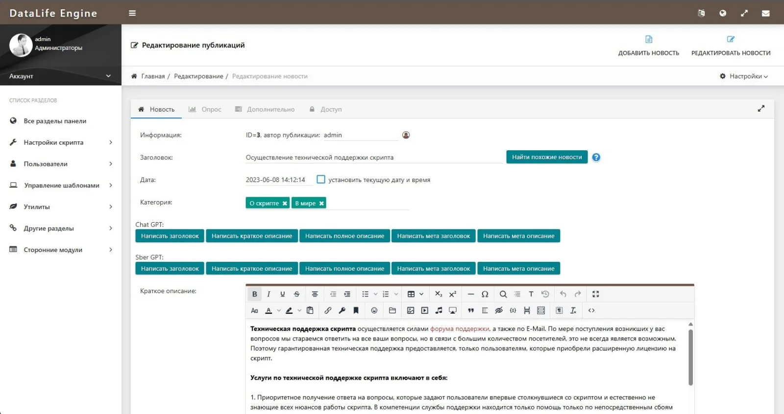Open the text color picker in editor
This screenshot has height=414, width=784.
tap(269, 310)
